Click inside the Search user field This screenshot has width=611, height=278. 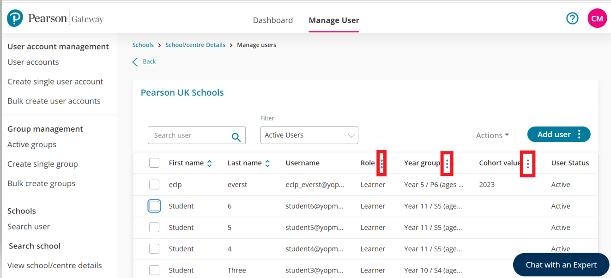[189, 135]
